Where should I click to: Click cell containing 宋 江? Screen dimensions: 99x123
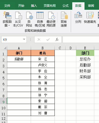[x=43, y=59]
